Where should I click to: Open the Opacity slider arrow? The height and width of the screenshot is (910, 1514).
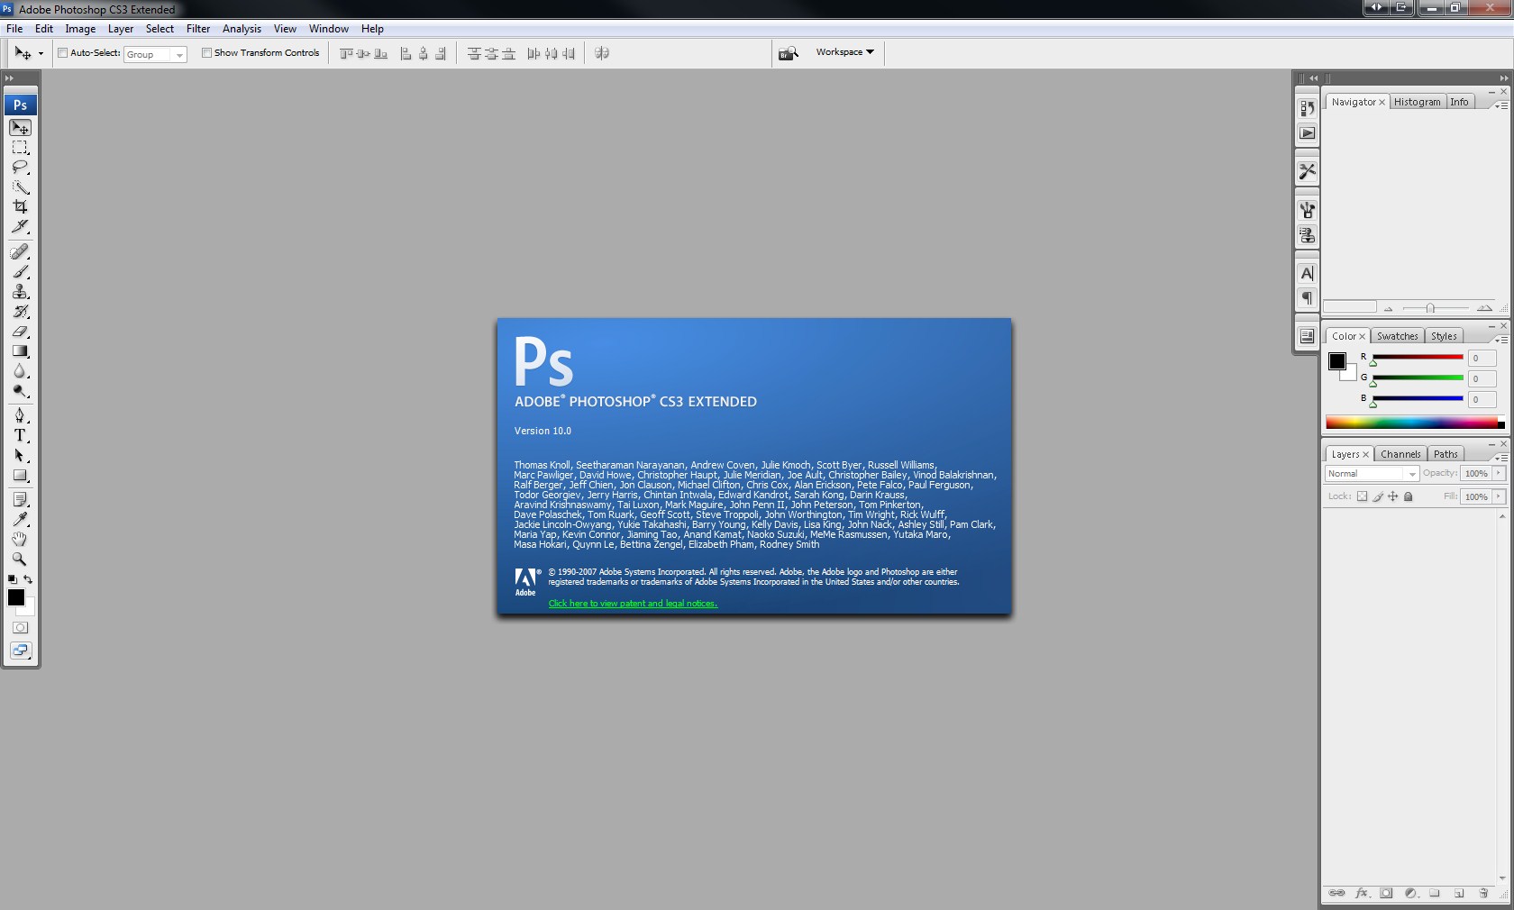click(x=1499, y=473)
